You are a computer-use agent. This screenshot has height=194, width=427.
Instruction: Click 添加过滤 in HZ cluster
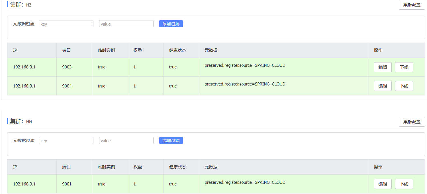[x=171, y=24]
